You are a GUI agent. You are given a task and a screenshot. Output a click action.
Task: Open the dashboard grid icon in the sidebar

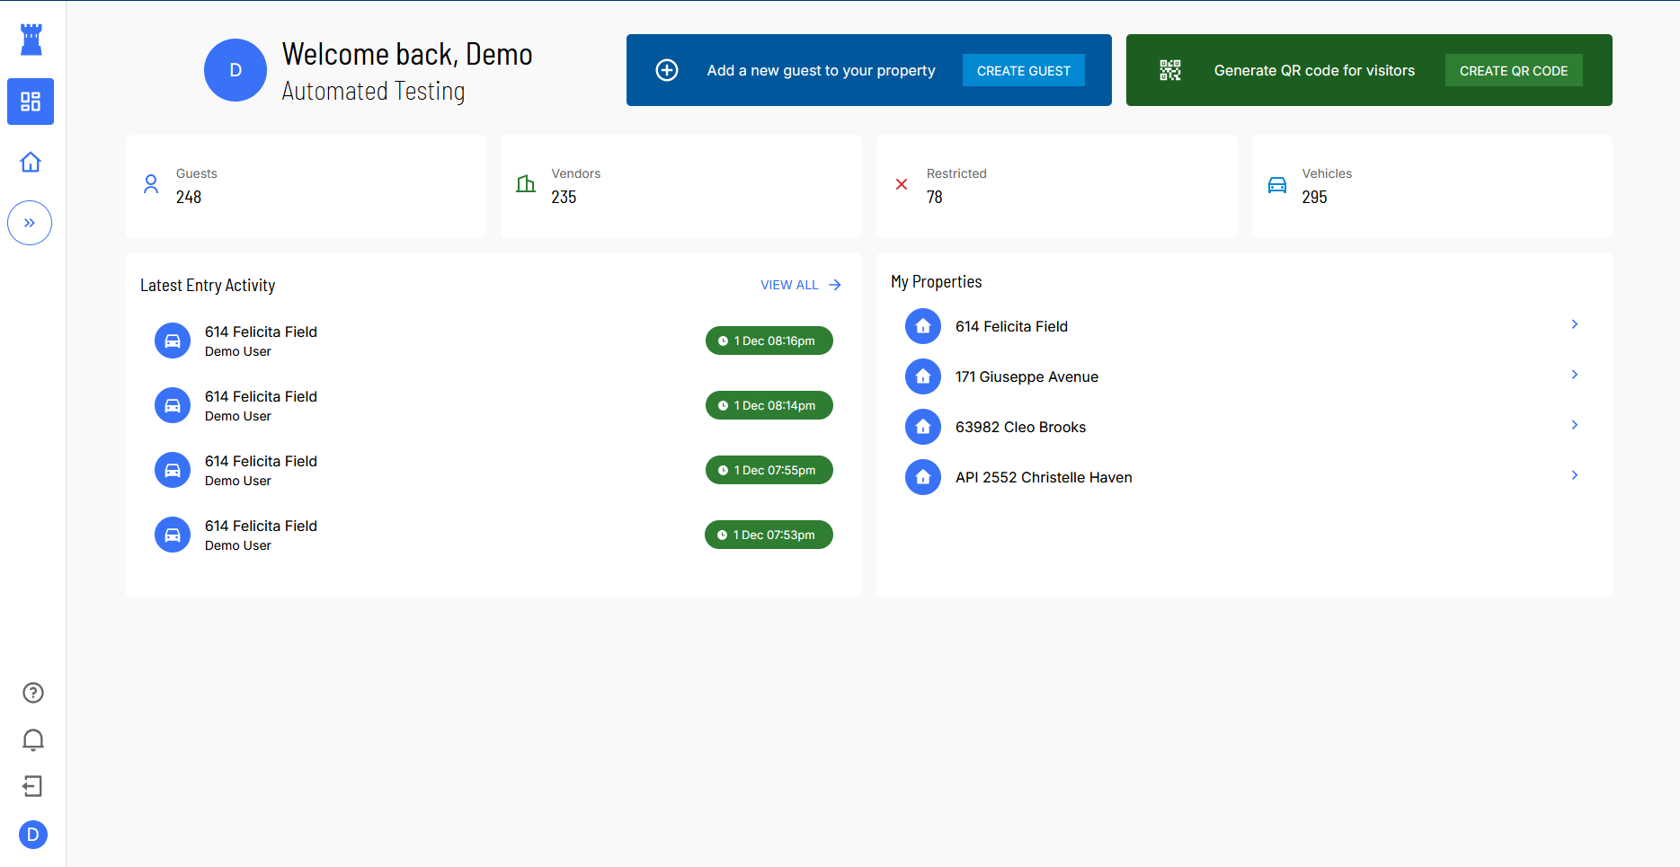pos(31,102)
